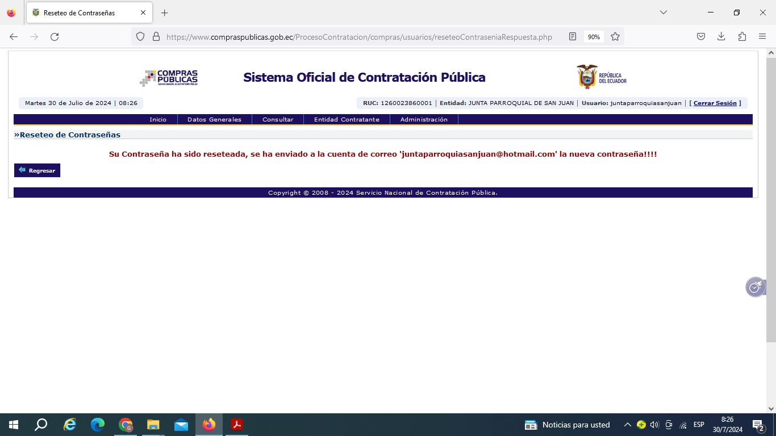Open Save to Pocket icon
This screenshot has height=436, width=776.
pyautogui.click(x=701, y=37)
